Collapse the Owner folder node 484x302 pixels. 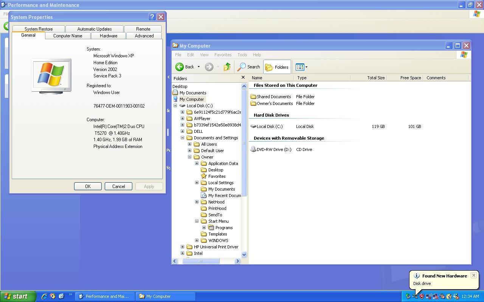click(x=189, y=157)
